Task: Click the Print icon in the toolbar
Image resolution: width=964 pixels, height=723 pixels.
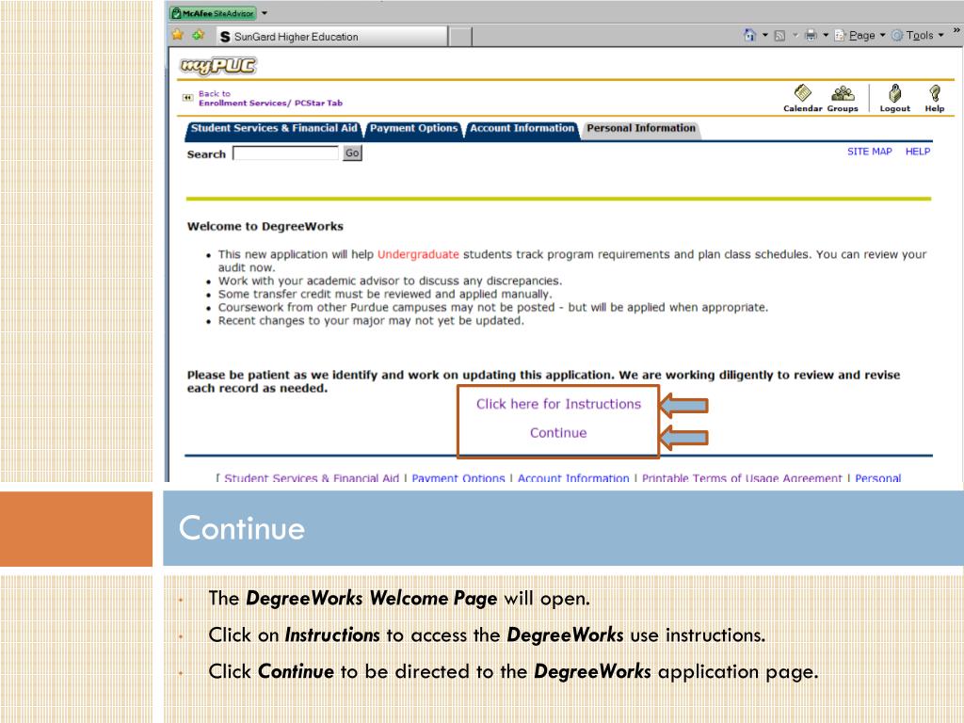Action: (x=811, y=35)
